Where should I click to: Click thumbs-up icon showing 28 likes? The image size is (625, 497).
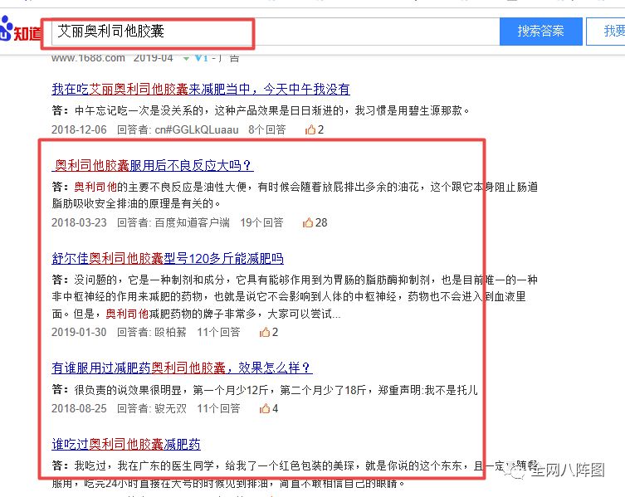[x=308, y=223]
